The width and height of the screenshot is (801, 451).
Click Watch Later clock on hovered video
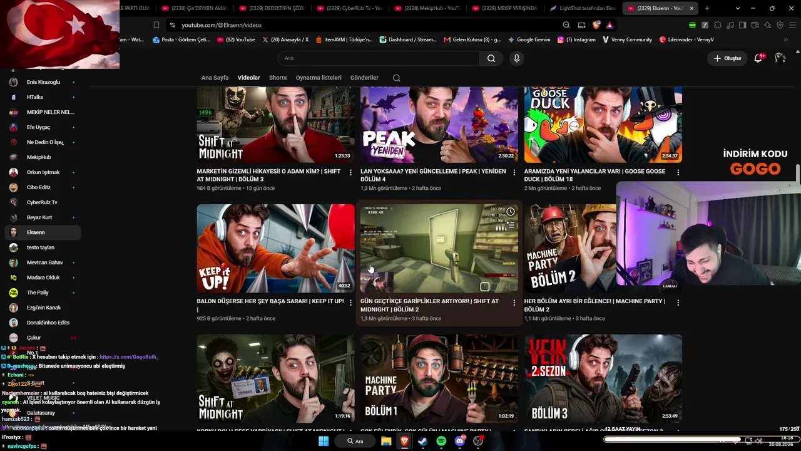(510, 212)
